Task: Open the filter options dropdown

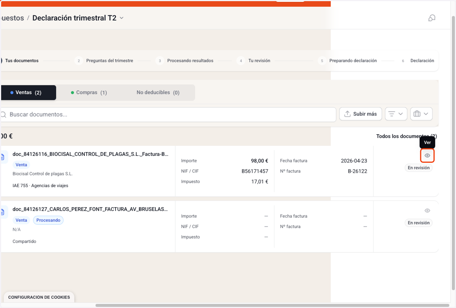Action: tap(396, 114)
